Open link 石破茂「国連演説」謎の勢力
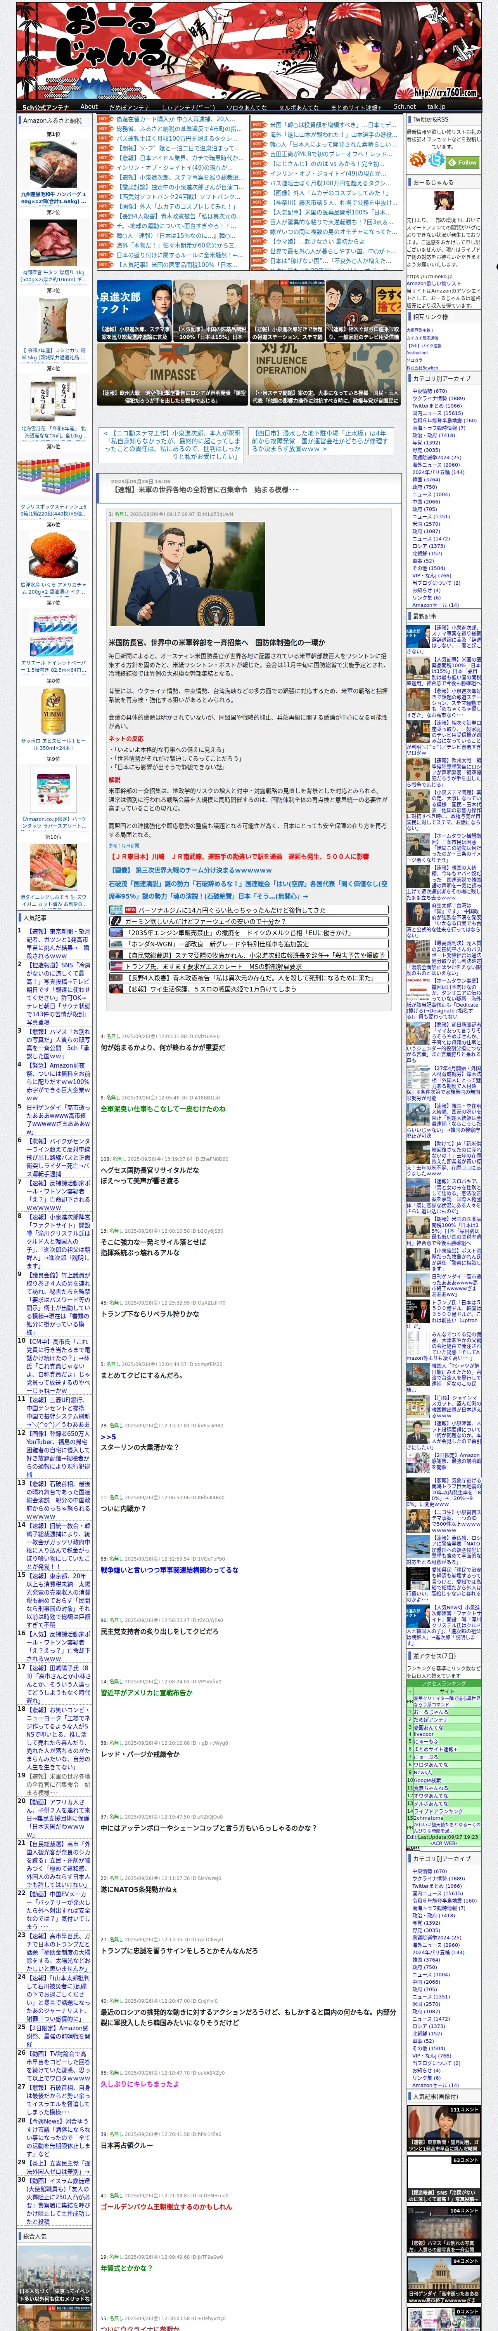 pos(248,890)
